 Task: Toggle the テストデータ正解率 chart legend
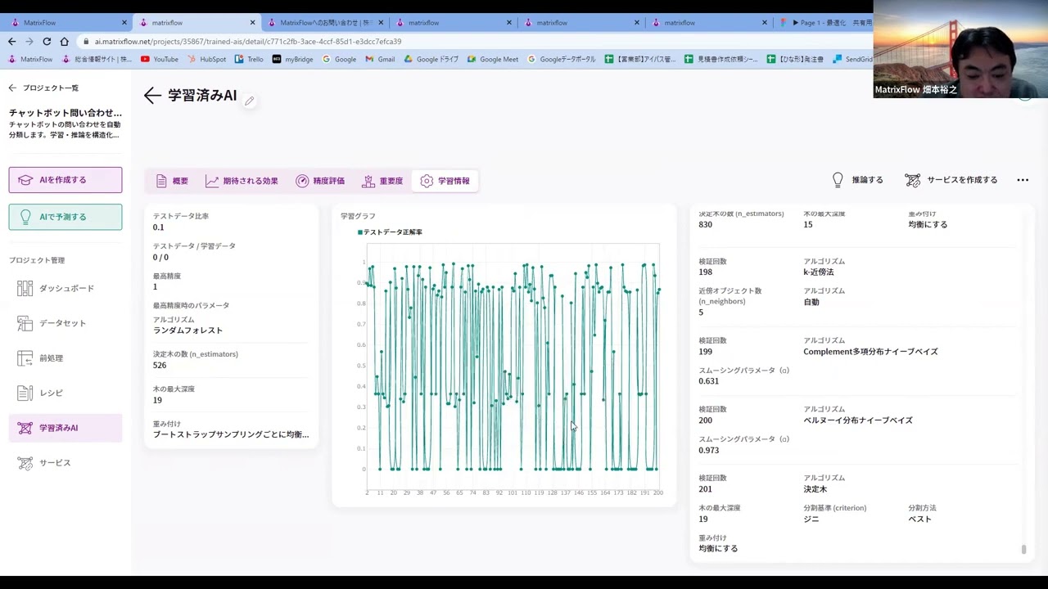point(391,232)
